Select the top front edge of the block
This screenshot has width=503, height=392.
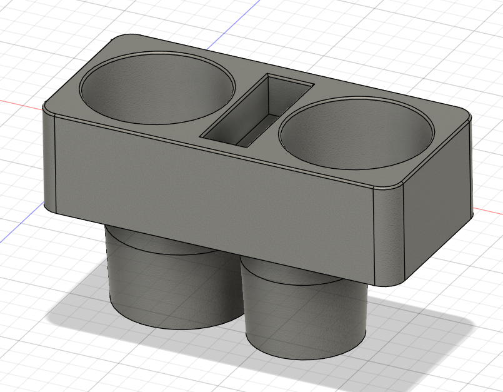[213, 151]
